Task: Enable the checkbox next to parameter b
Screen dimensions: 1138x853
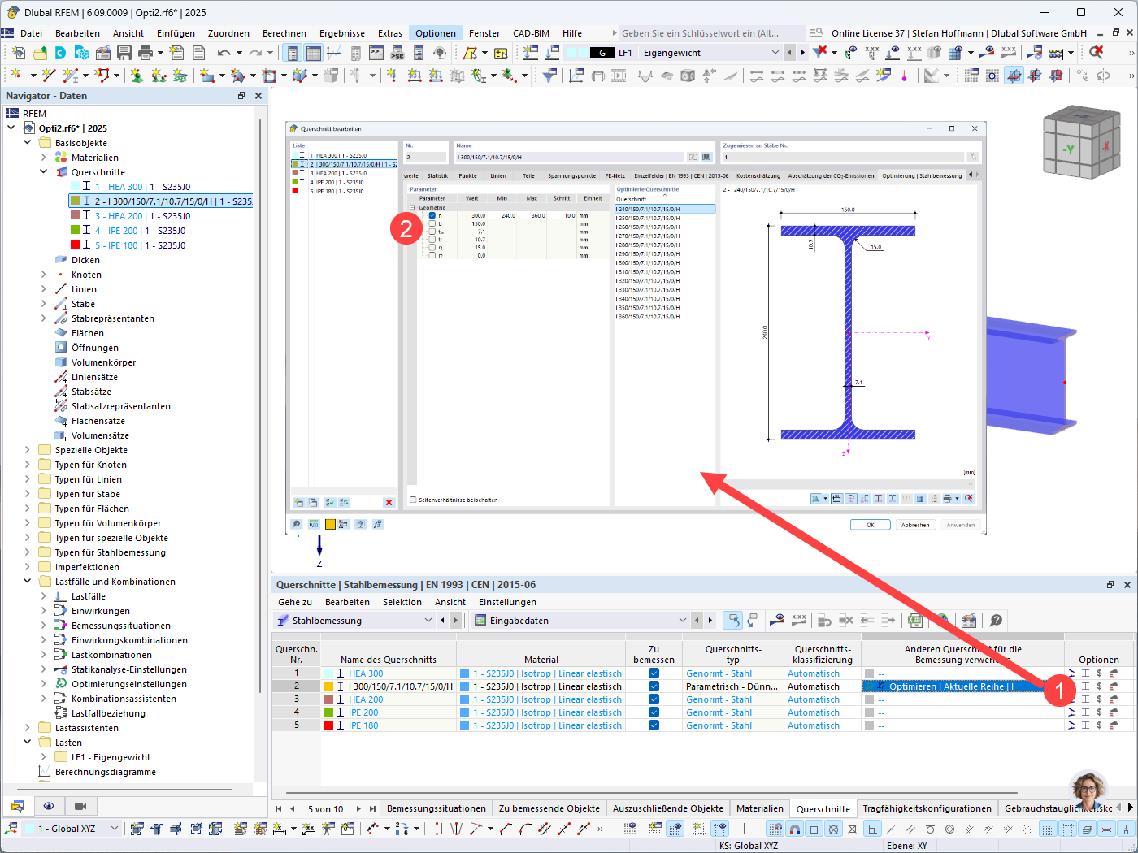Action: [x=432, y=223]
